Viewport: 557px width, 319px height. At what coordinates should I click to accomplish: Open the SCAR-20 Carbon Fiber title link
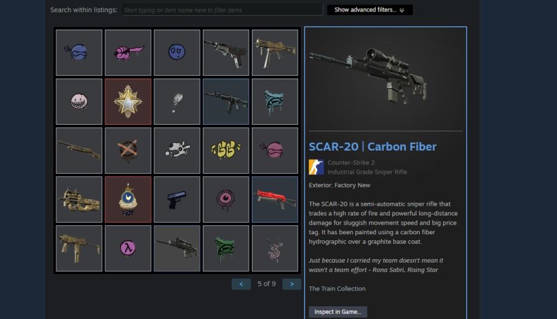click(372, 146)
